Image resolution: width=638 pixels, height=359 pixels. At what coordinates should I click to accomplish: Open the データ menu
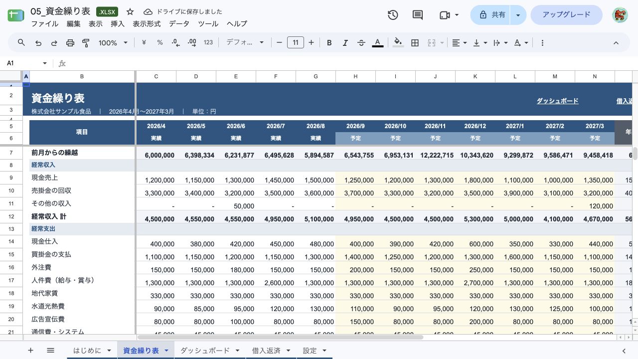pos(179,23)
